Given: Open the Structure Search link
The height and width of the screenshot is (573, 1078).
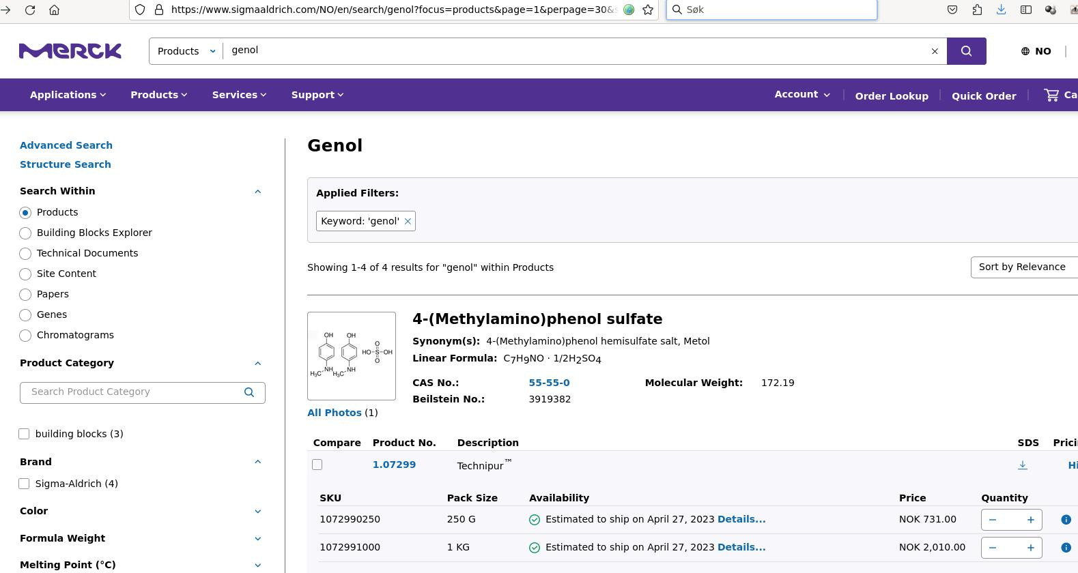Looking at the screenshot, I should click(66, 164).
